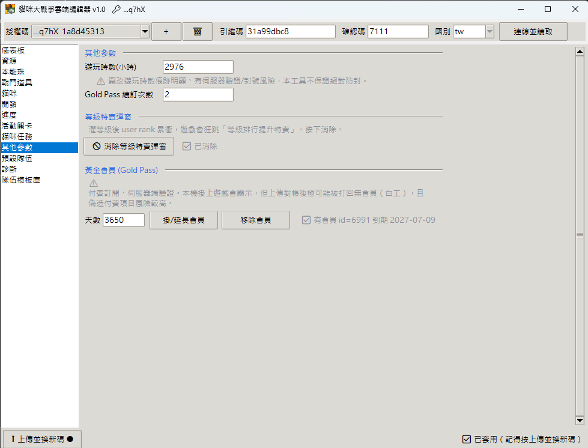Click the 確認碼 input field
The image size is (588, 448).
pyautogui.click(x=398, y=31)
